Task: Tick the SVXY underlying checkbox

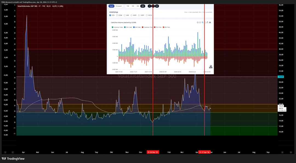Action: (139, 15)
